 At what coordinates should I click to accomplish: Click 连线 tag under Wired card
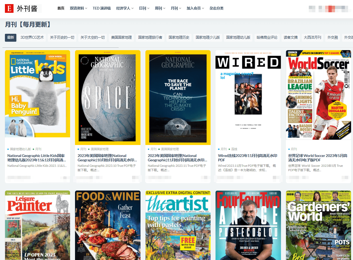[234, 149]
